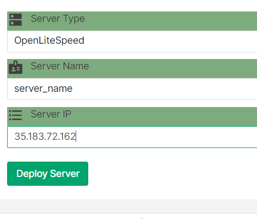Click empty green area of Server IP header

pos(164,116)
